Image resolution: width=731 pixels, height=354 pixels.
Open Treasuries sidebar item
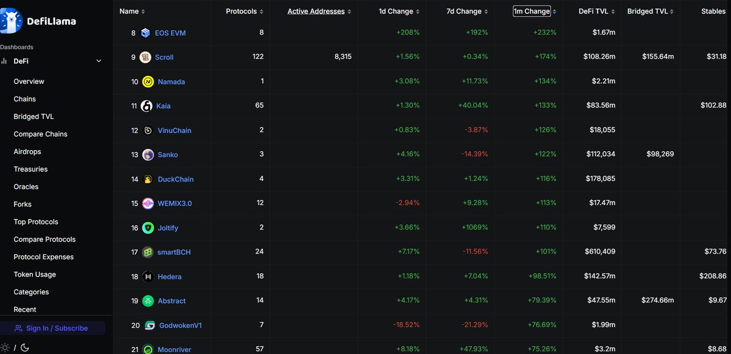30,169
